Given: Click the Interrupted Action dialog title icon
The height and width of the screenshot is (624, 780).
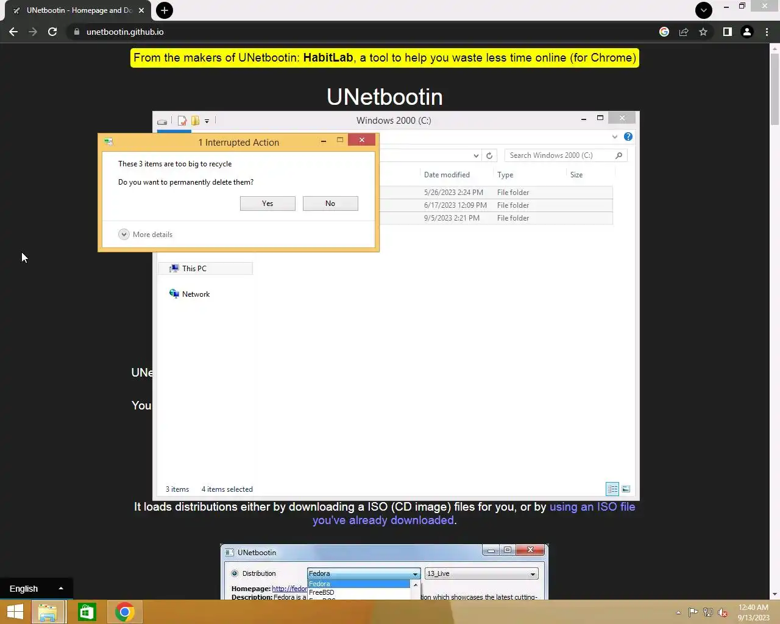Looking at the screenshot, I should (x=108, y=142).
